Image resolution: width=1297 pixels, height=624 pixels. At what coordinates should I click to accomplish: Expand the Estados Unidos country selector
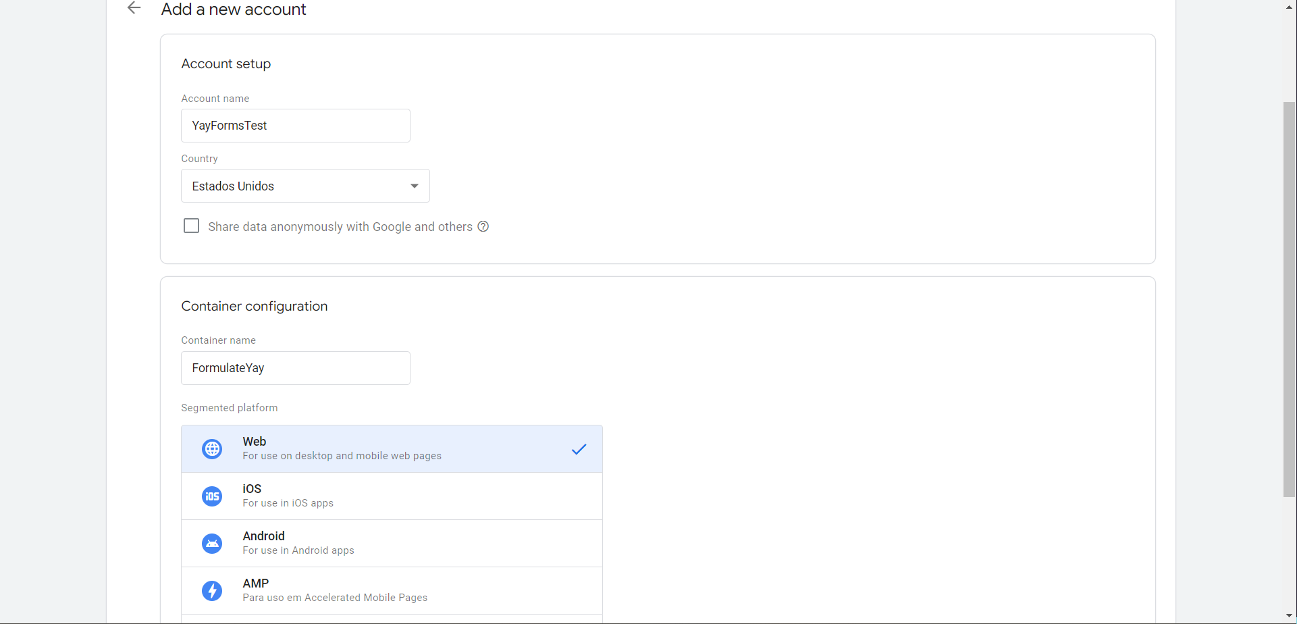305,186
